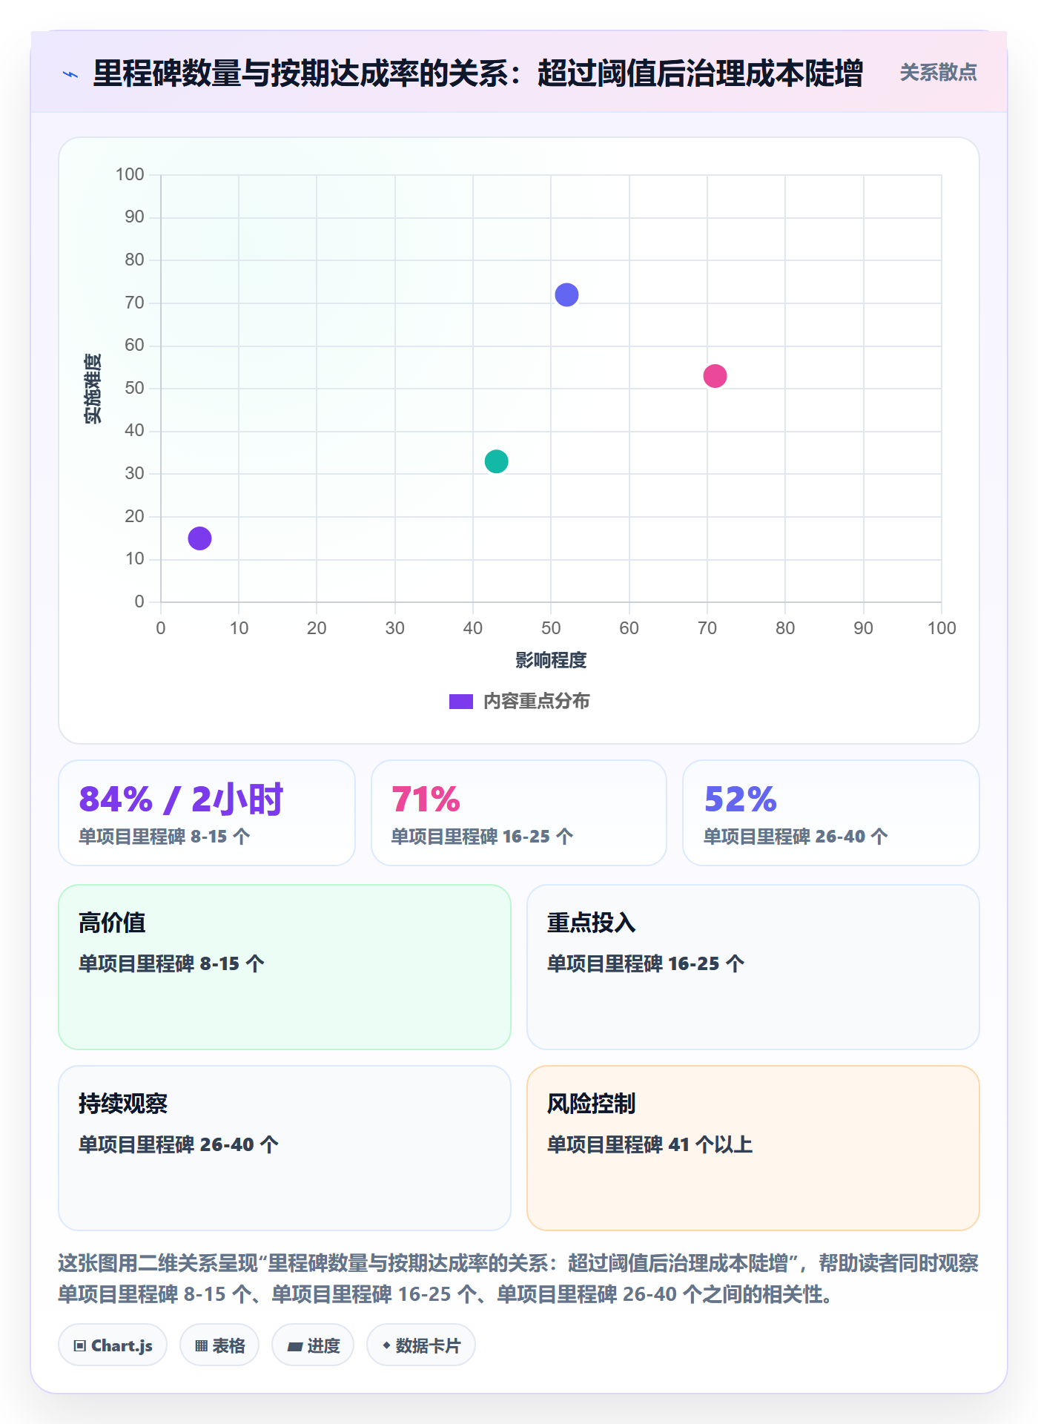Viewport: 1038px width, 1424px height.
Task: Click the Chart.js tag chip
Action: click(x=113, y=1345)
